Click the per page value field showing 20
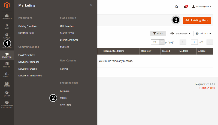 pos(155,42)
